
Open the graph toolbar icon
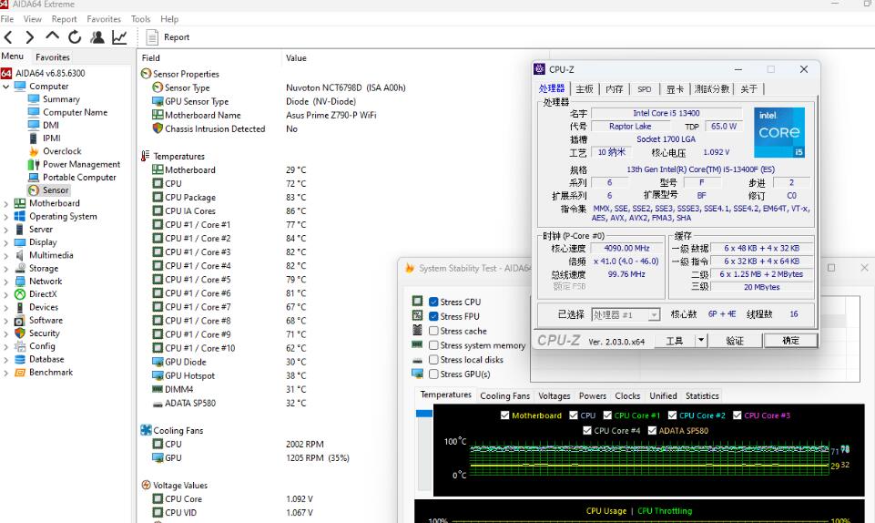pos(119,37)
